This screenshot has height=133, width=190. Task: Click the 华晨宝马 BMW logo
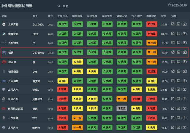coord(4,34)
